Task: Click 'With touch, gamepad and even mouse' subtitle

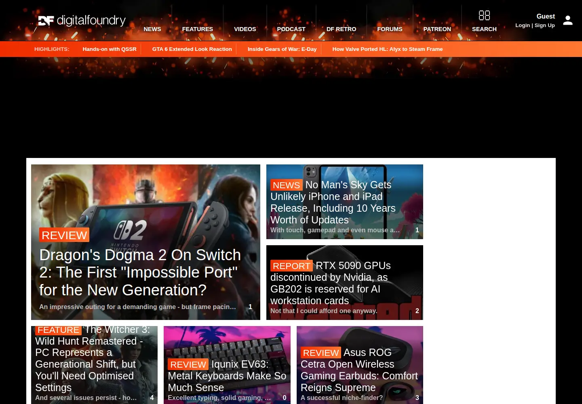Action: pos(335,230)
